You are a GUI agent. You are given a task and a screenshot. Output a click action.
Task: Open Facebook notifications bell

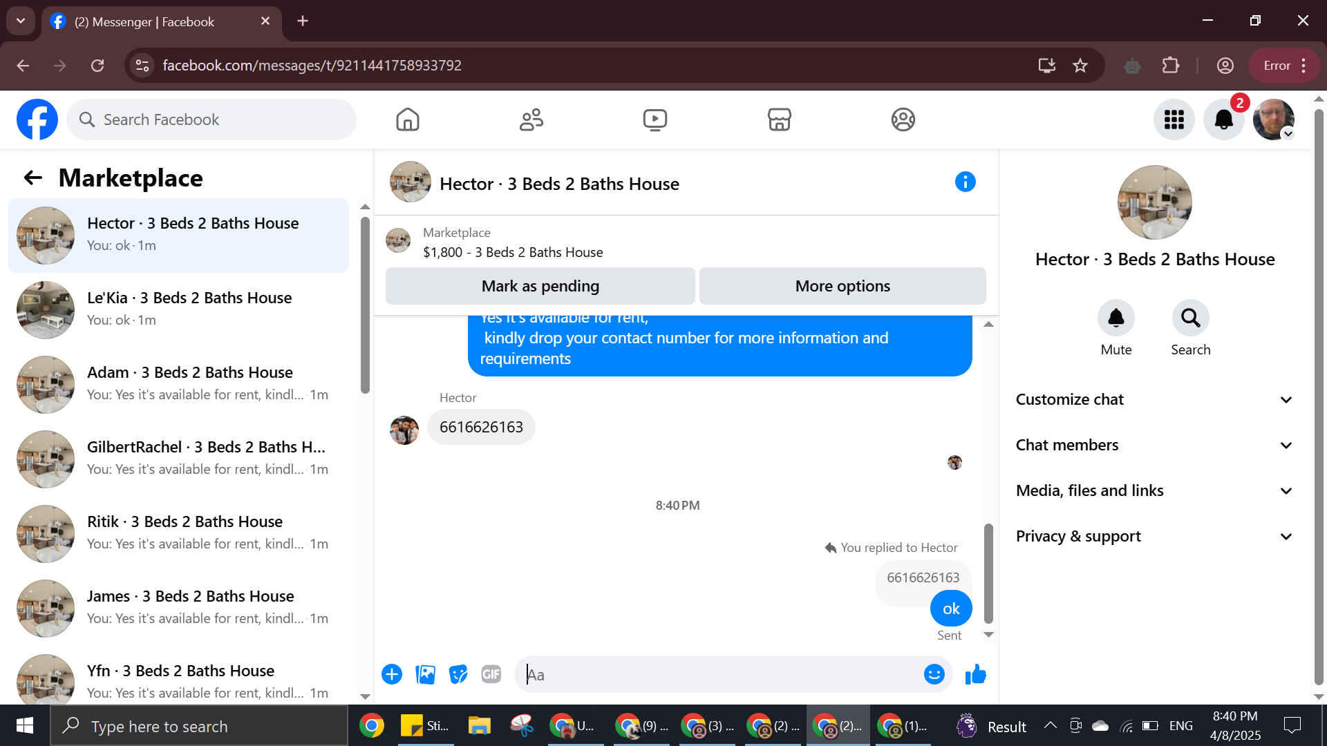tap(1223, 119)
